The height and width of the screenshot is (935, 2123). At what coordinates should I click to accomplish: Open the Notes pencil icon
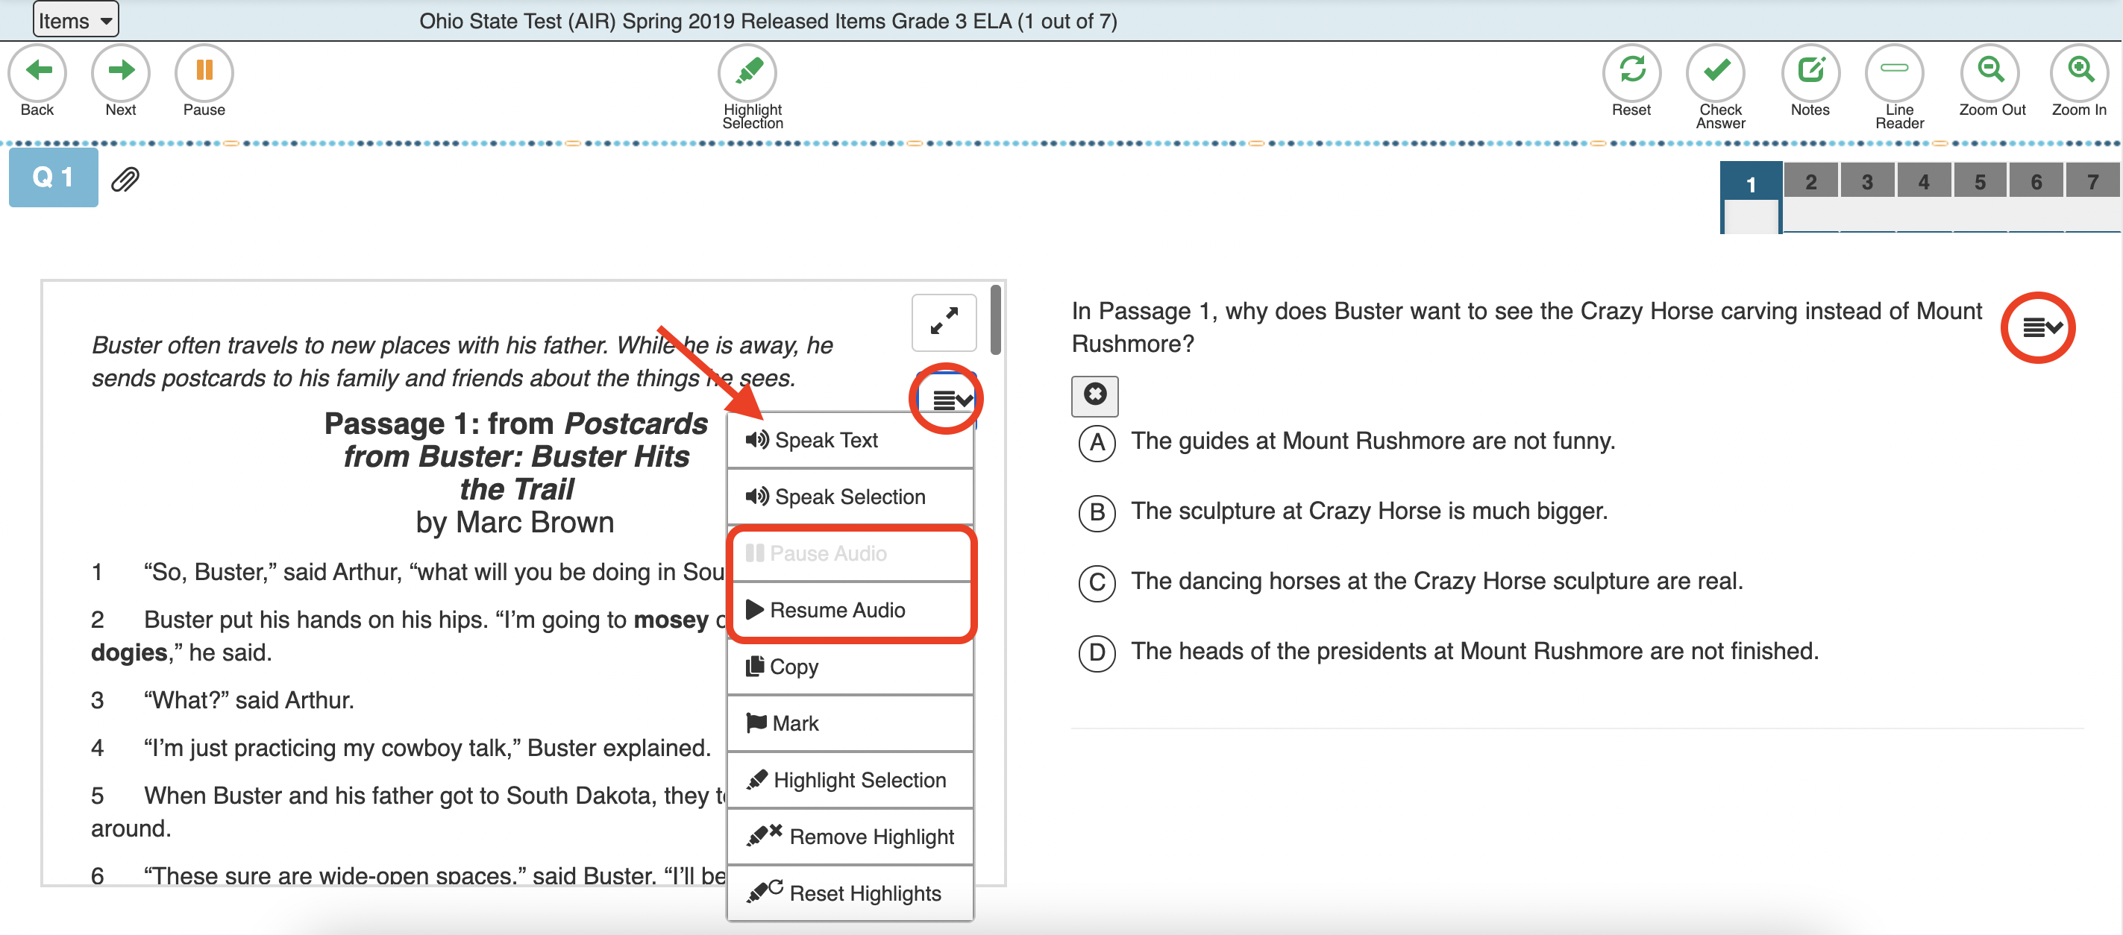coord(1810,72)
